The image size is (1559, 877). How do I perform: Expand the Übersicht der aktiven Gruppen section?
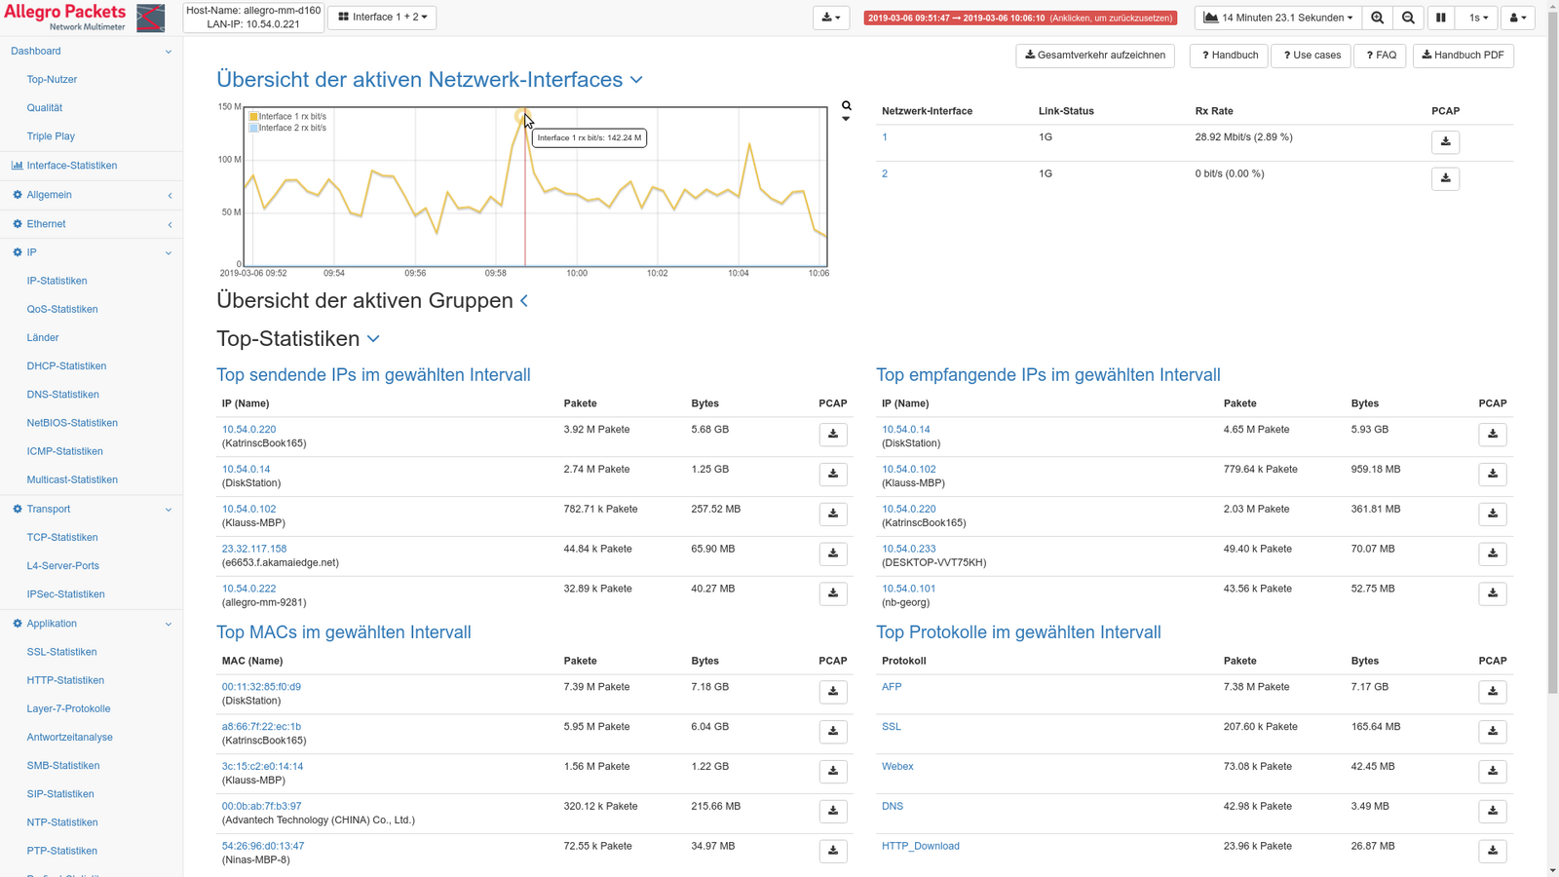(524, 301)
